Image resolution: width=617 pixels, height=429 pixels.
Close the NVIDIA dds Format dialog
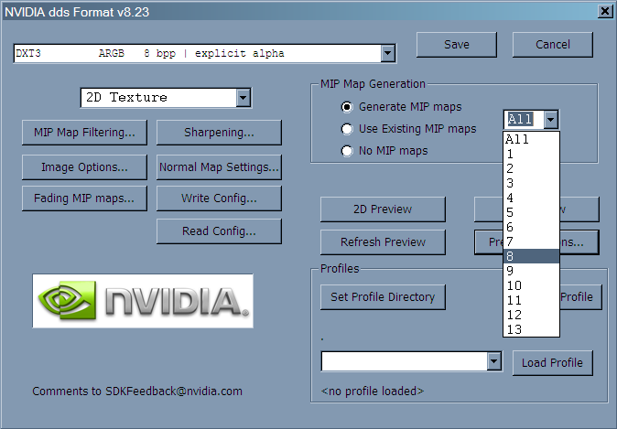click(x=605, y=11)
